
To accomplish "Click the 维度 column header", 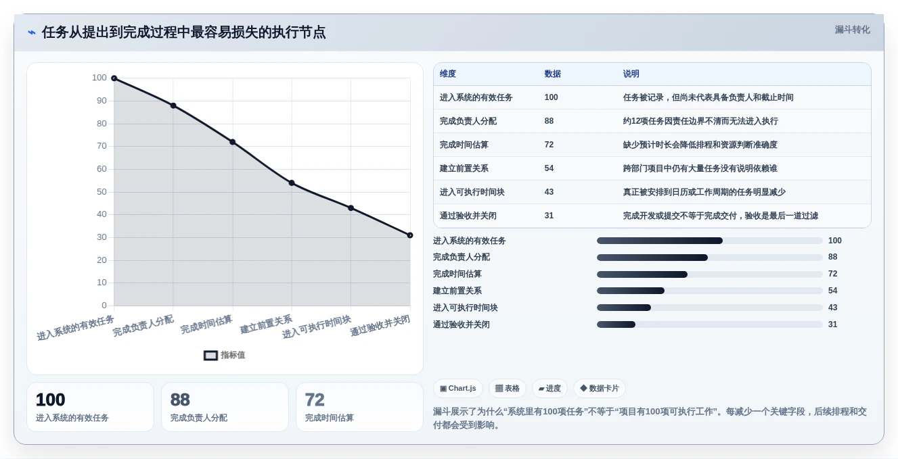I will 448,74.
